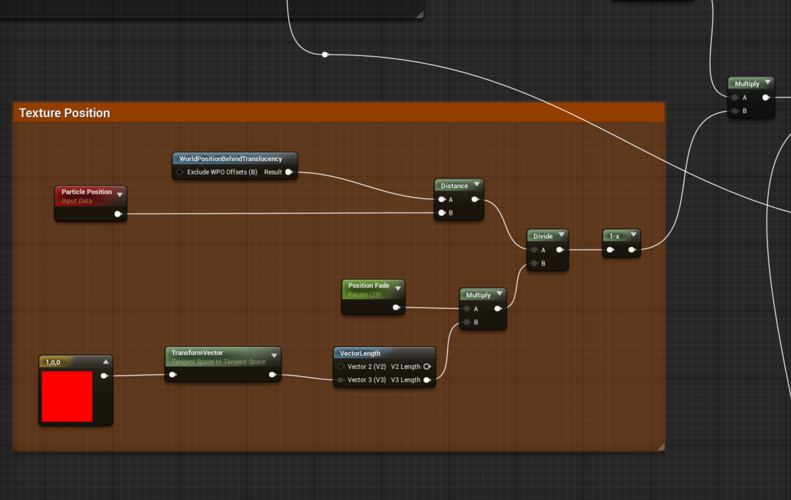
Task: Expand the 1,0,0 constant node arrow
Action: (x=106, y=362)
